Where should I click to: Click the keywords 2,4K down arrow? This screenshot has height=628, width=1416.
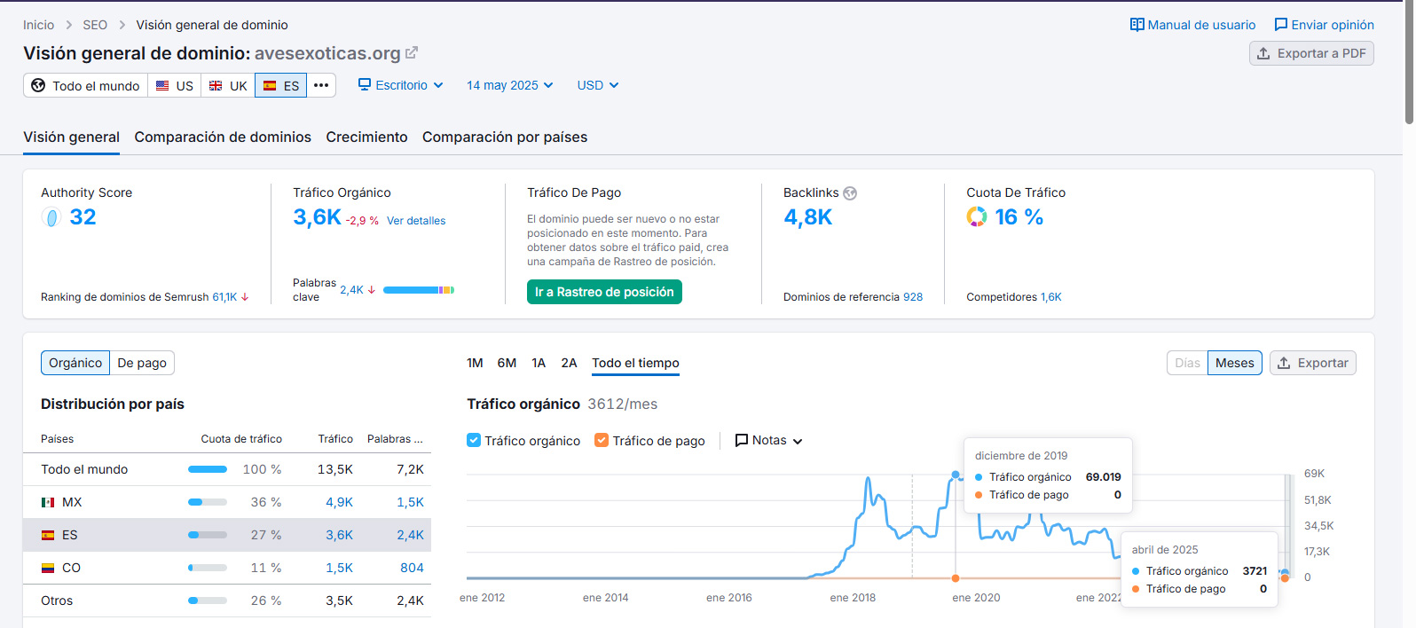(x=372, y=290)
